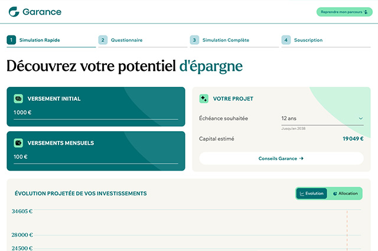
Task: Click the line chart icon in Evolution
Action: [302, 194]
